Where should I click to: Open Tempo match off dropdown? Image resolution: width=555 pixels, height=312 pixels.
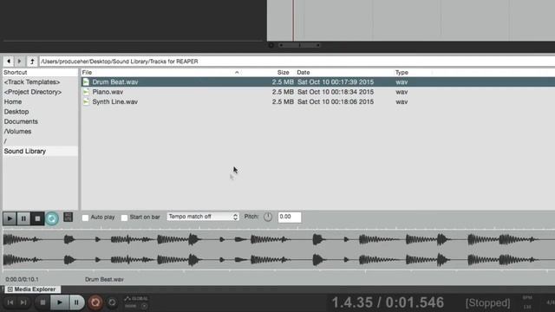pyautogui.click(x=203, y=217)
